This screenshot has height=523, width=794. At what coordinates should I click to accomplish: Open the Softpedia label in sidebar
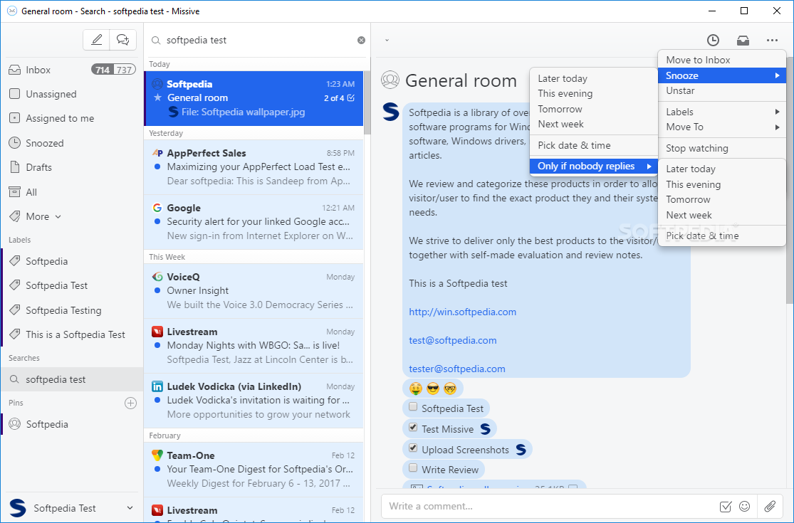[73, 261]
